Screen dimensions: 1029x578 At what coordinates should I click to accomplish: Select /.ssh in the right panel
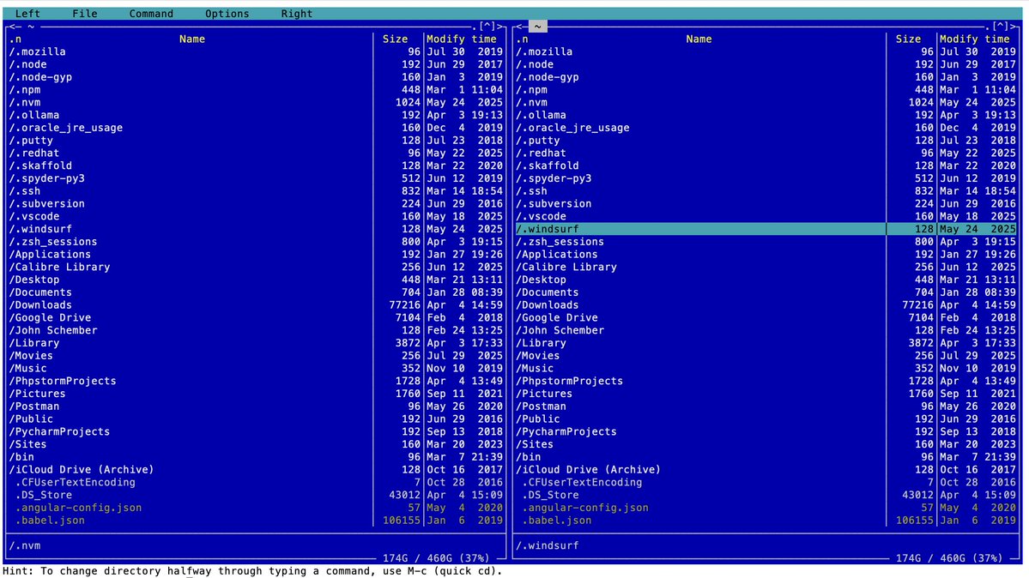point(766,191)
